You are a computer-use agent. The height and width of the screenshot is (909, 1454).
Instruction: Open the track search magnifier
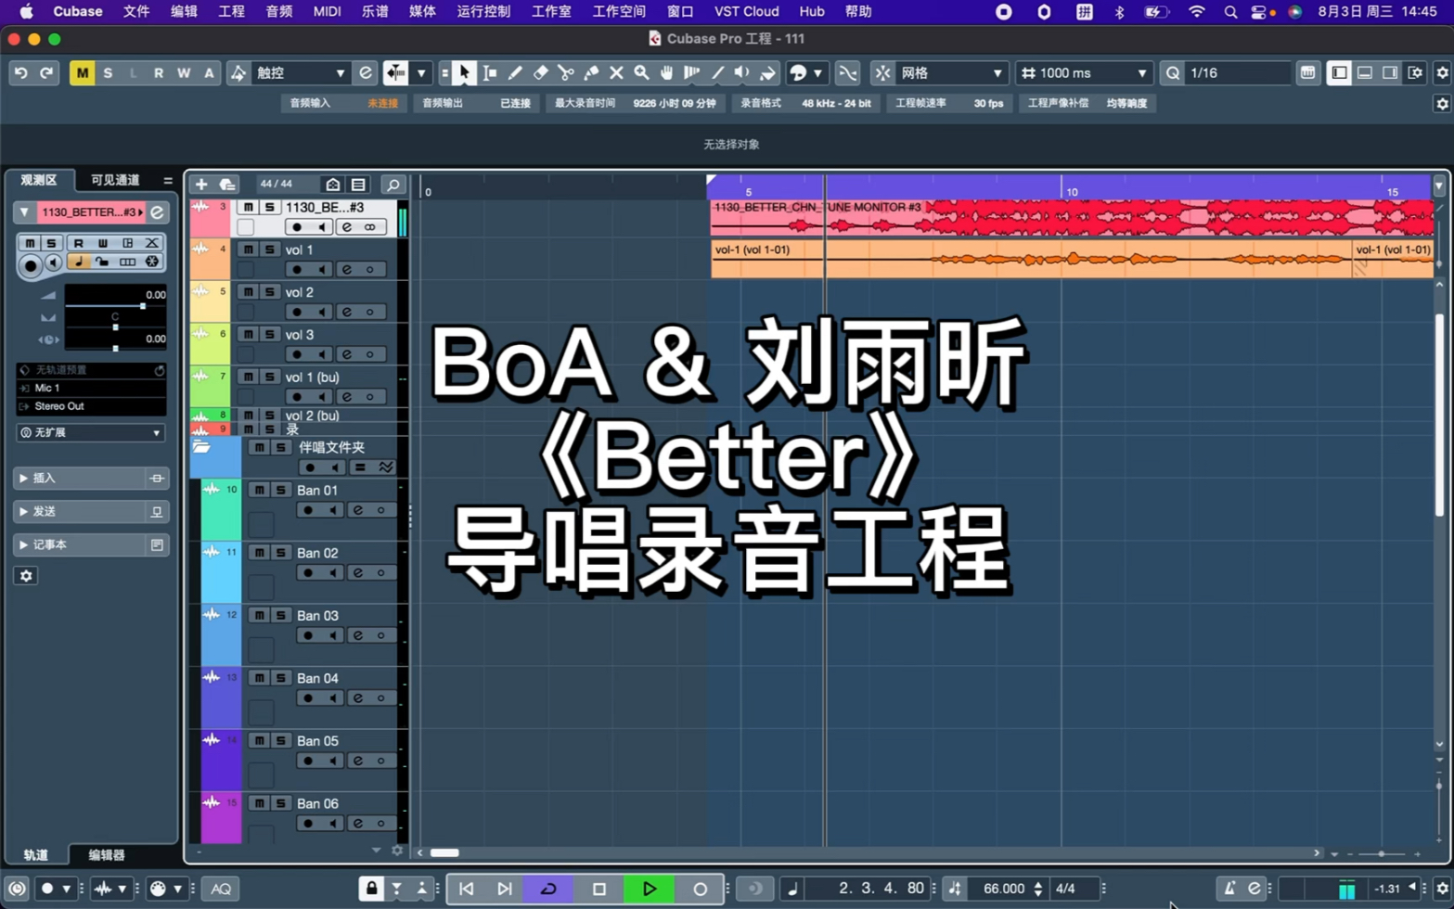(x=393, y=185)
